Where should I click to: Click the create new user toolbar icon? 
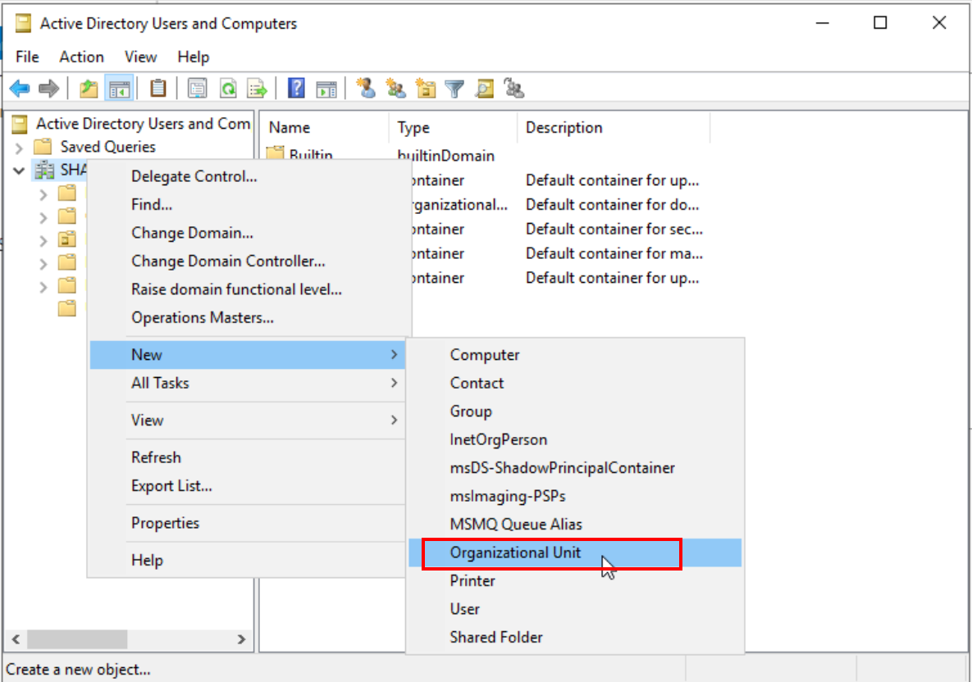point(366,89)
